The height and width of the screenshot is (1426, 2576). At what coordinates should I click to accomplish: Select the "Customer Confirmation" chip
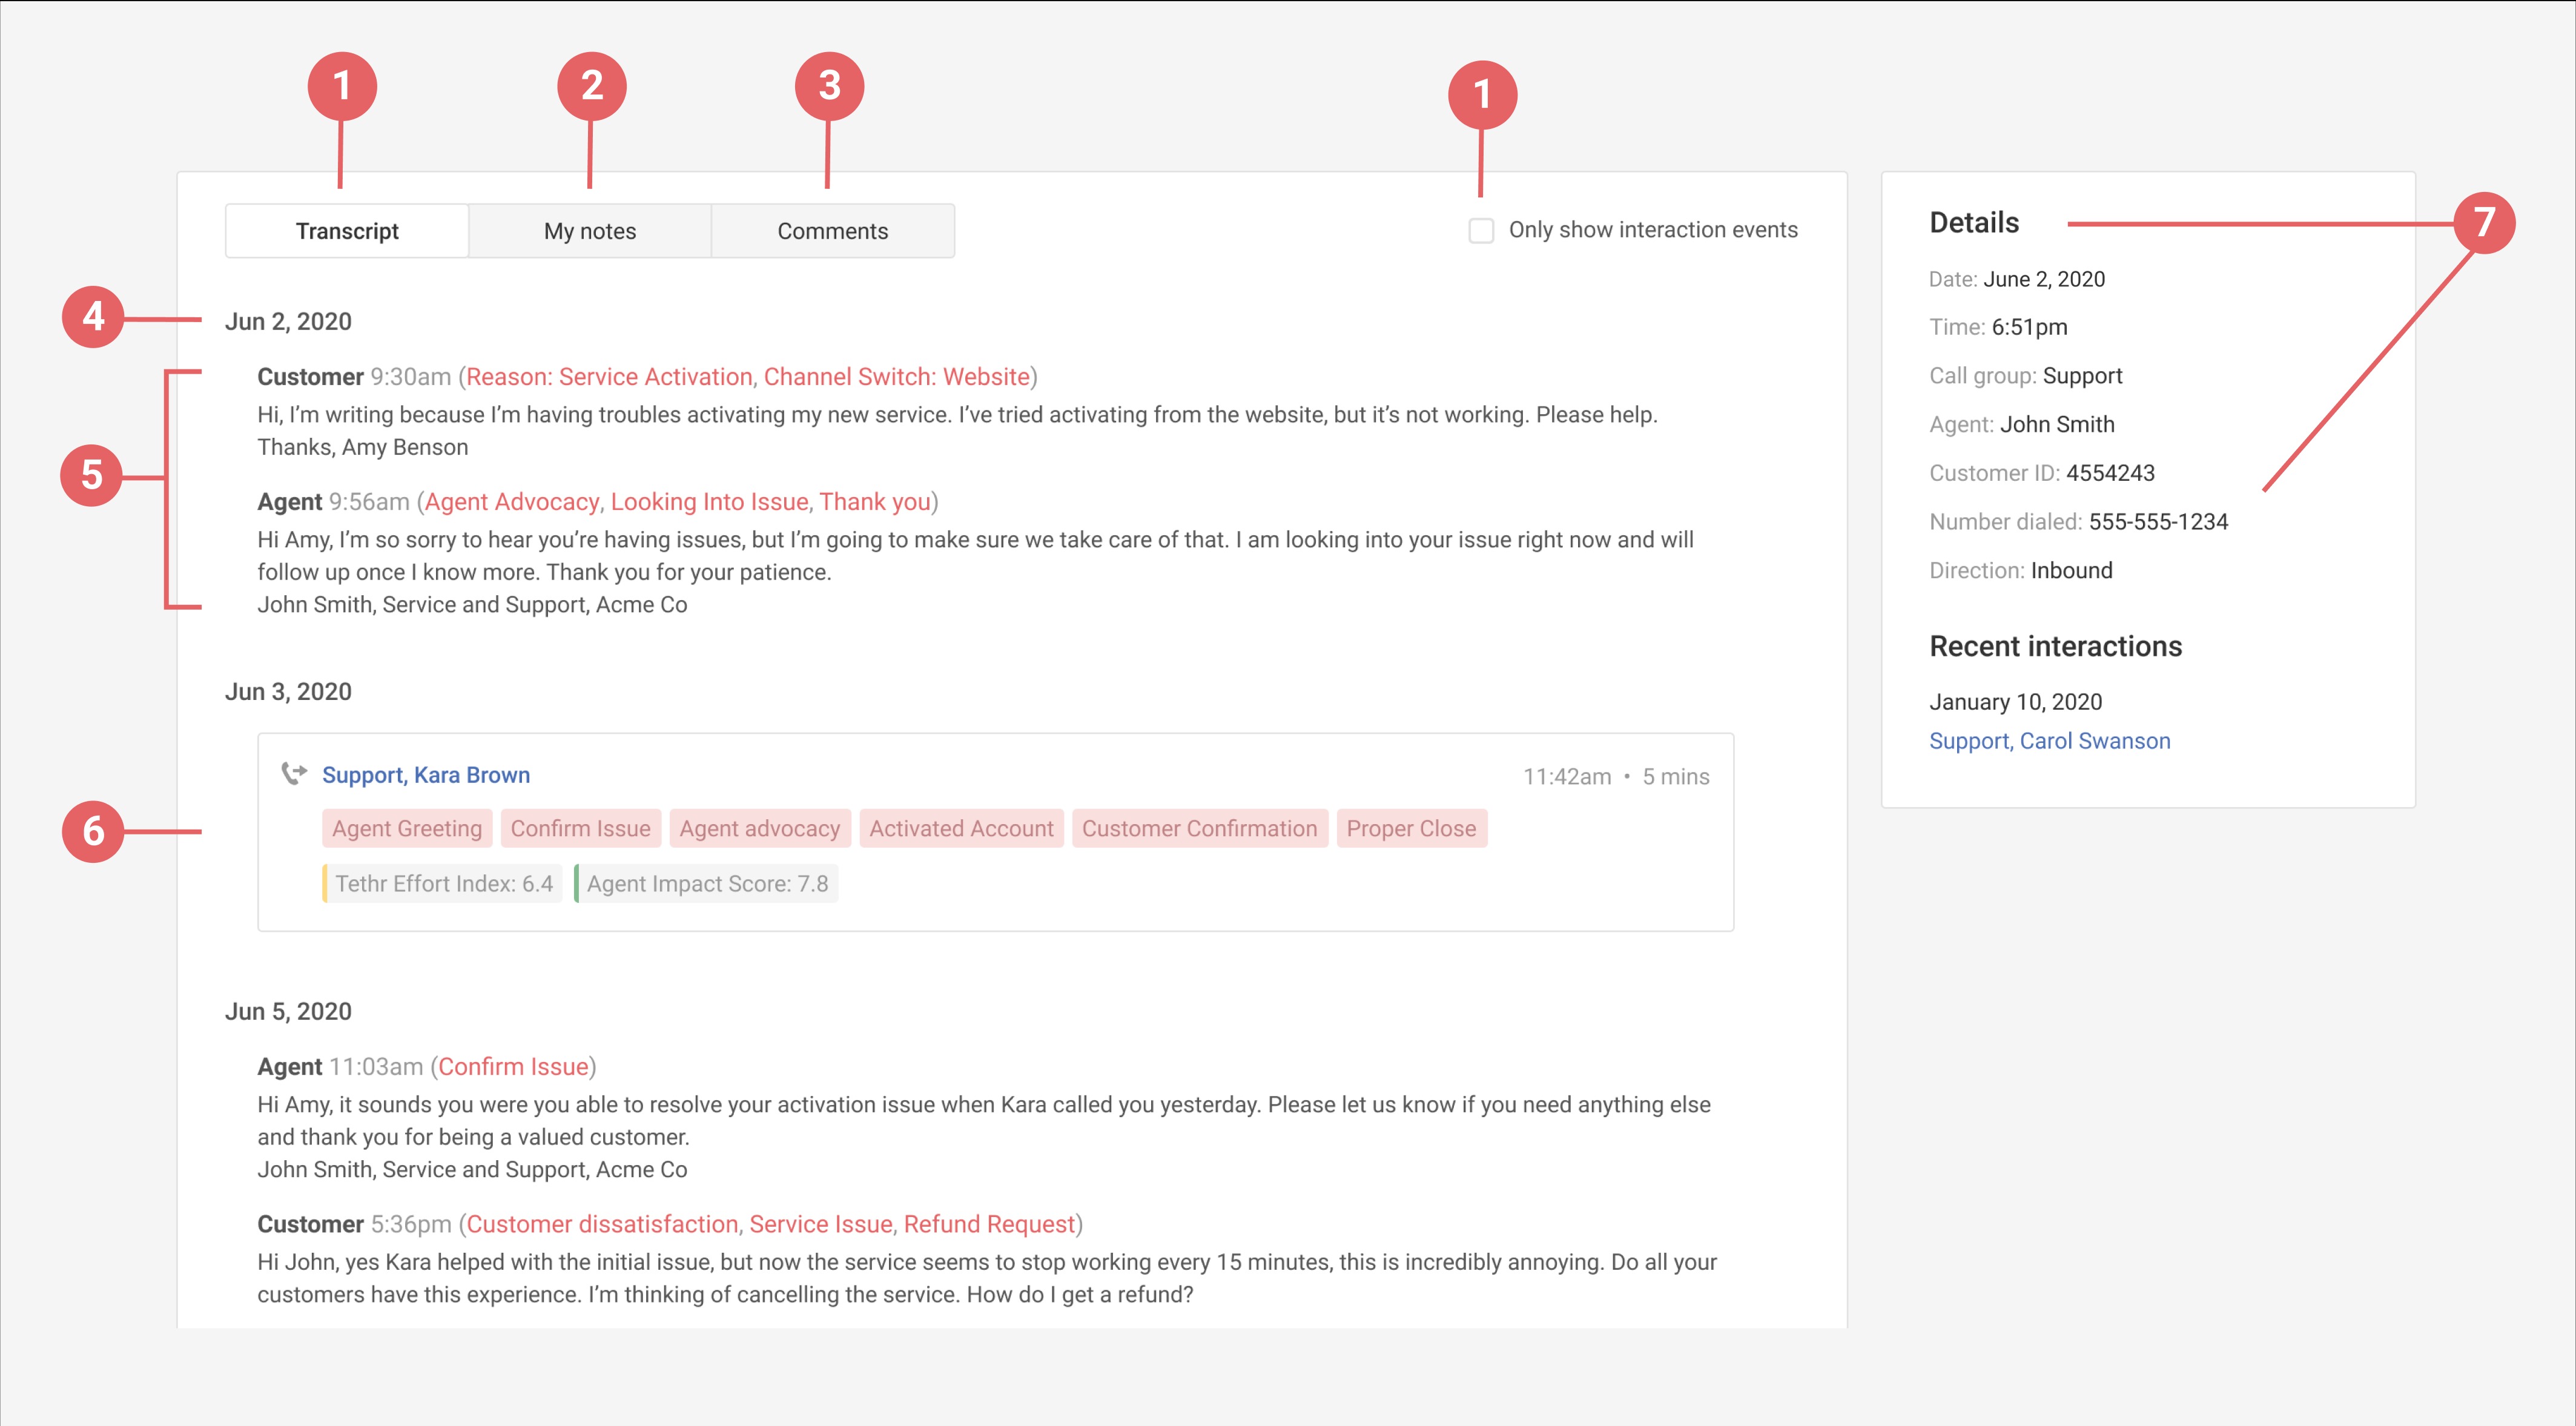1200,828
